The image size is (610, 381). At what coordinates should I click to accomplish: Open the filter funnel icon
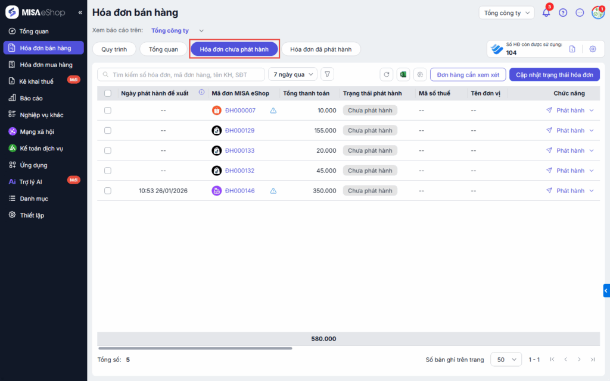click(327, 74)
